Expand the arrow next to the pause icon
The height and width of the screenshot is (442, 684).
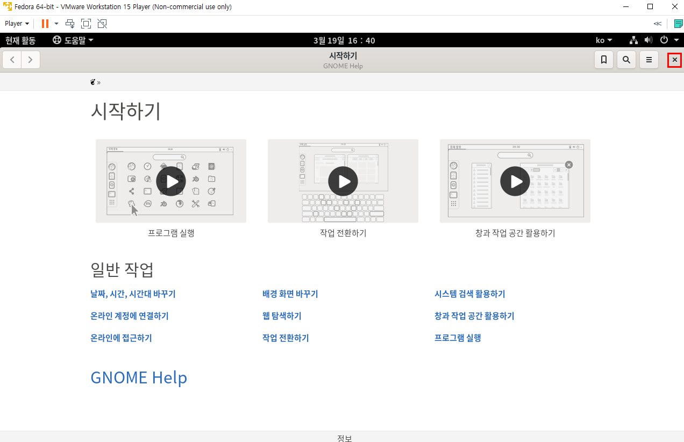pyautogui.click(x=56, y=24)
